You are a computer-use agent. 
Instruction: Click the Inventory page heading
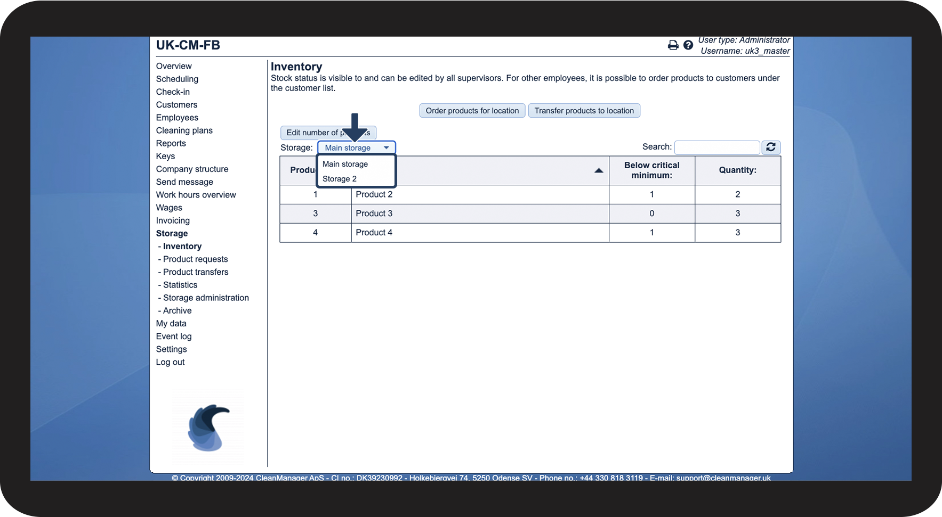296,67
